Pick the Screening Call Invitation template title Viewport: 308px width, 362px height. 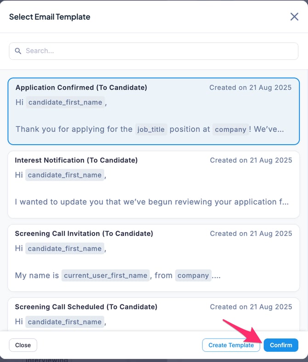(x=84, y=234)
